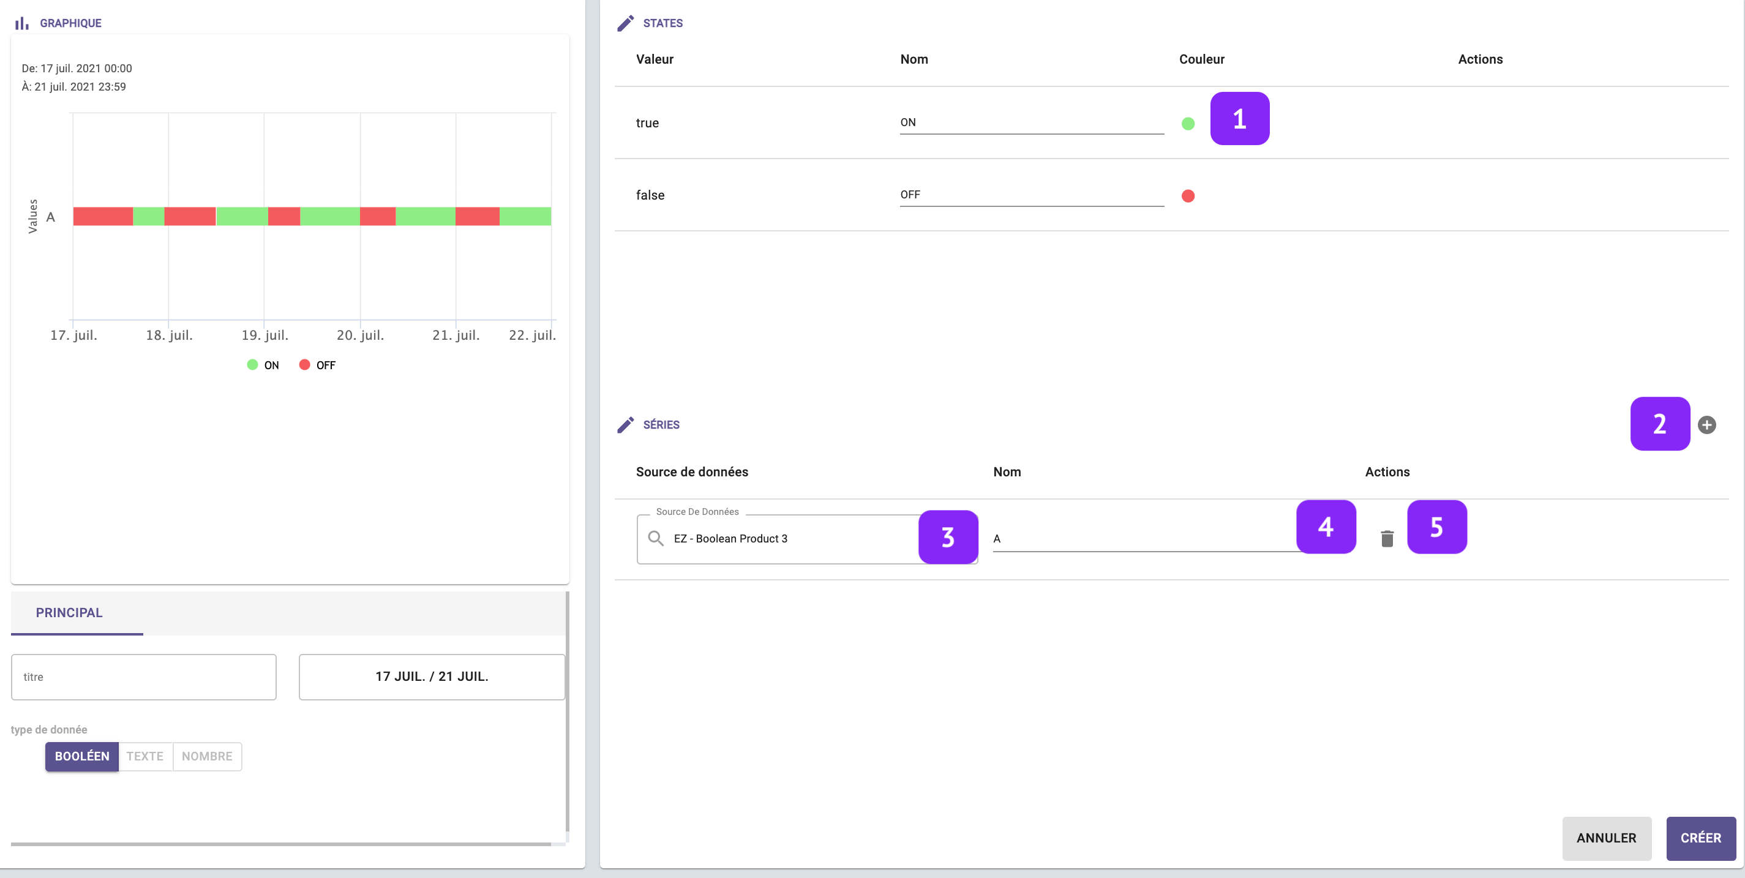Select BOOLÉEN data type
1745x878 pixels.
tap(82, 756)
